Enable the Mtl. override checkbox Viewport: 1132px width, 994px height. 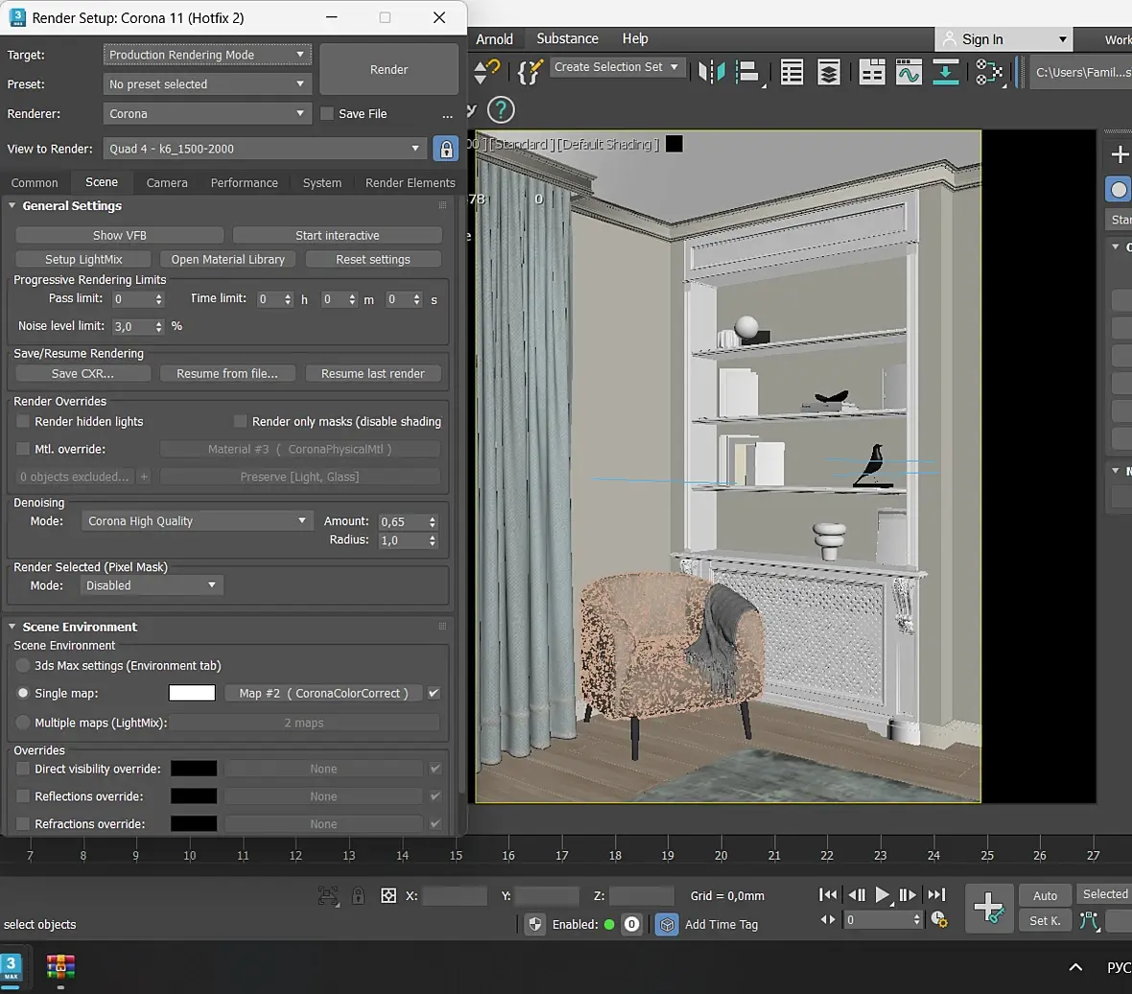[x=23, y=449]
